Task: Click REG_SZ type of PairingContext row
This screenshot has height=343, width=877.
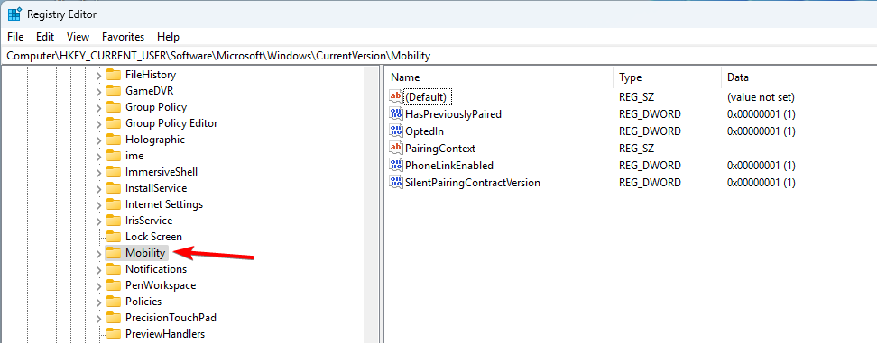Action: coord(636,149)
